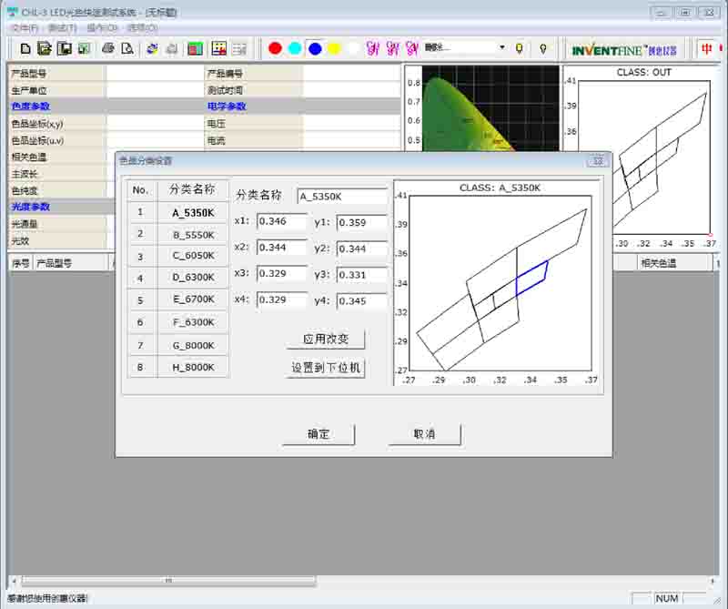Click the chromaticity diagram toolbar icon
This screenshot has width=728, height=609.
click(218, 48)
